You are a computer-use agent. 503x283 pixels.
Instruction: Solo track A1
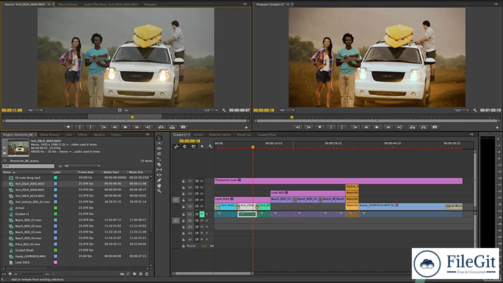coord(207,214)
